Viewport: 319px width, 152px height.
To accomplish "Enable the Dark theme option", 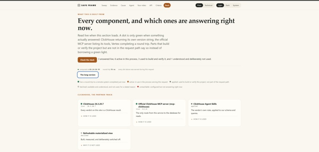I will coord(228,5).
